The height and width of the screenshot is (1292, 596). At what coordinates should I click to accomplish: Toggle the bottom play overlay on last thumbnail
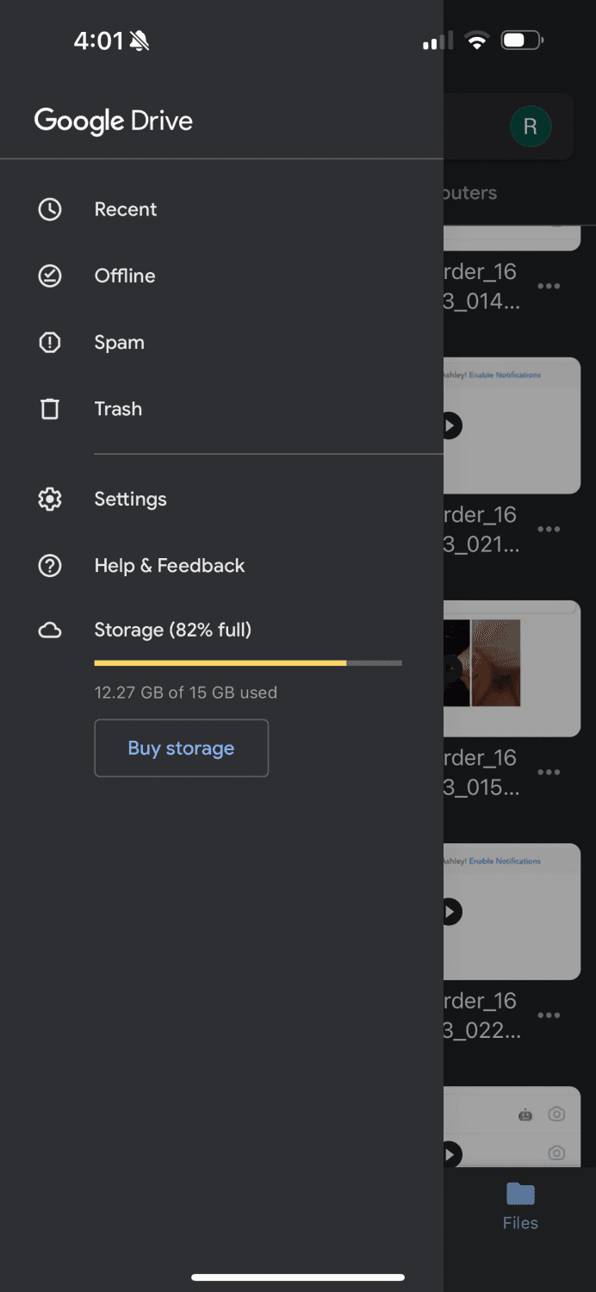click(x=451, y=1154)
